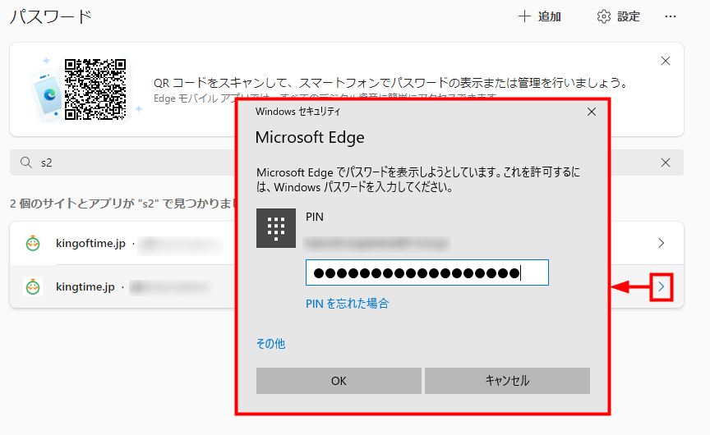
Task: Expand the kingtime.jp entry chevron
Action: click(x=662, y=286)
